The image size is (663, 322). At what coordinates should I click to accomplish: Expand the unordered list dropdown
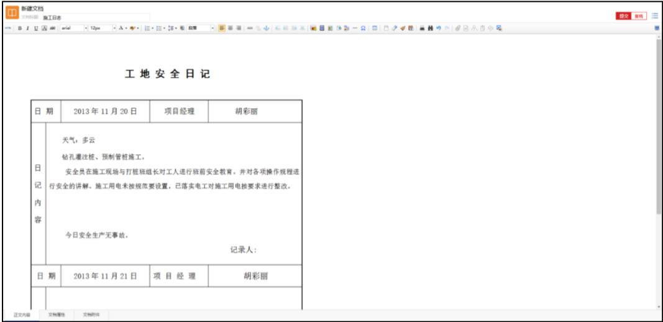pyautogui.click(x=165, y=29)
